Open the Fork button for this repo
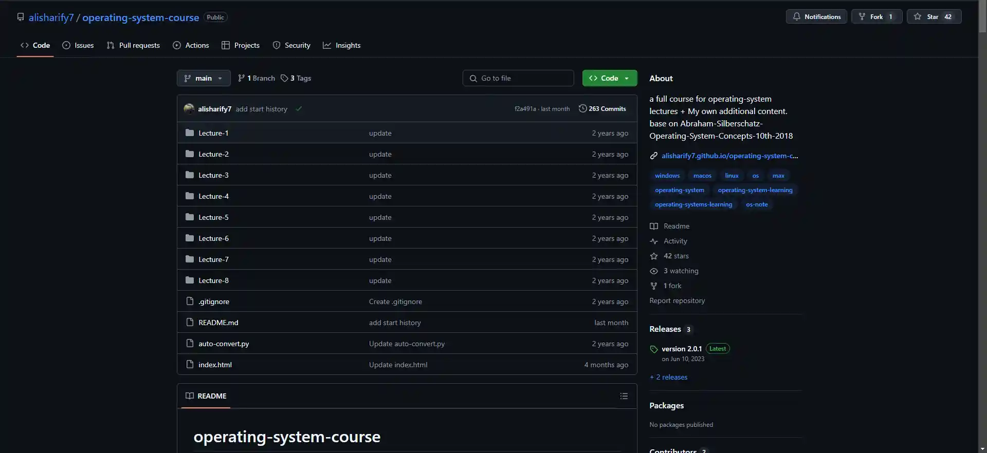This screenshot has height=453, width=987. (876, 16)
